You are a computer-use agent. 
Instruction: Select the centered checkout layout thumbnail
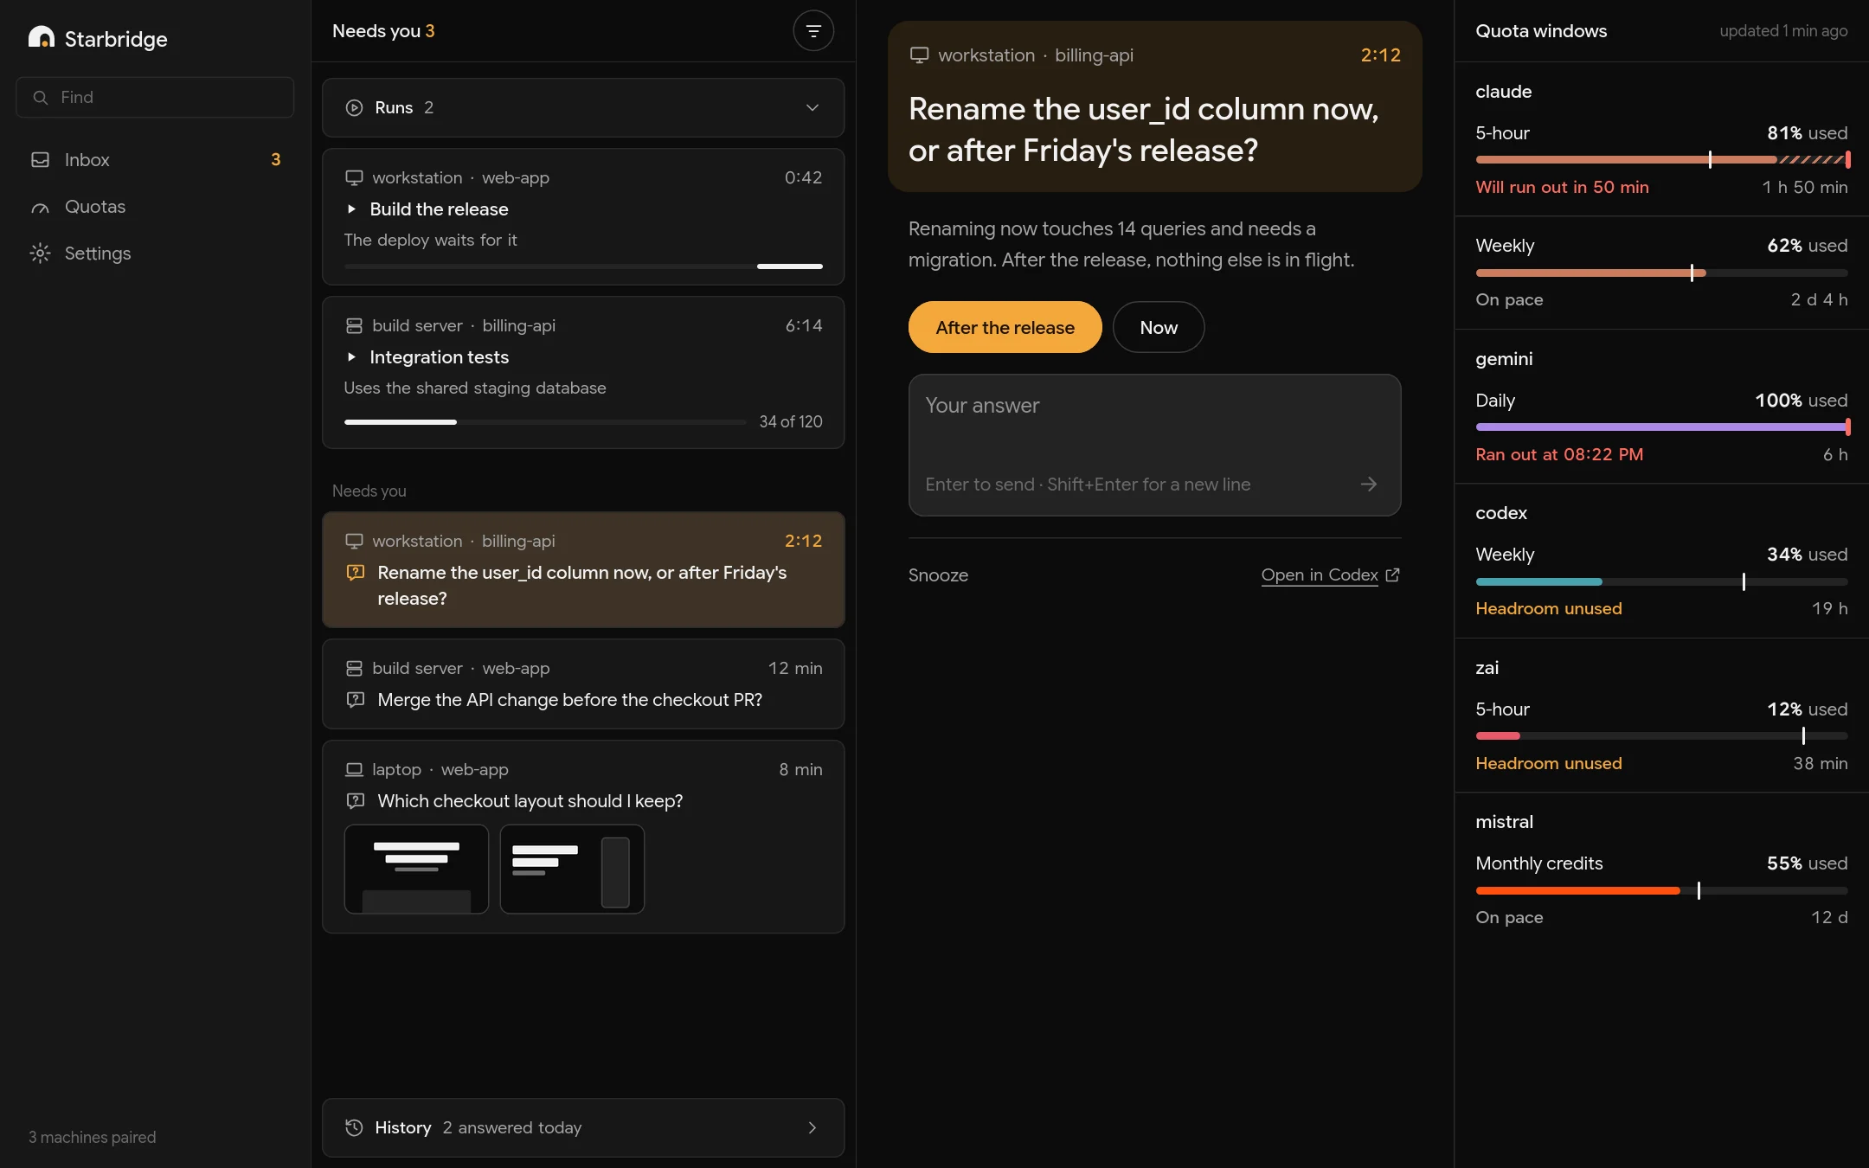(416, 869)
